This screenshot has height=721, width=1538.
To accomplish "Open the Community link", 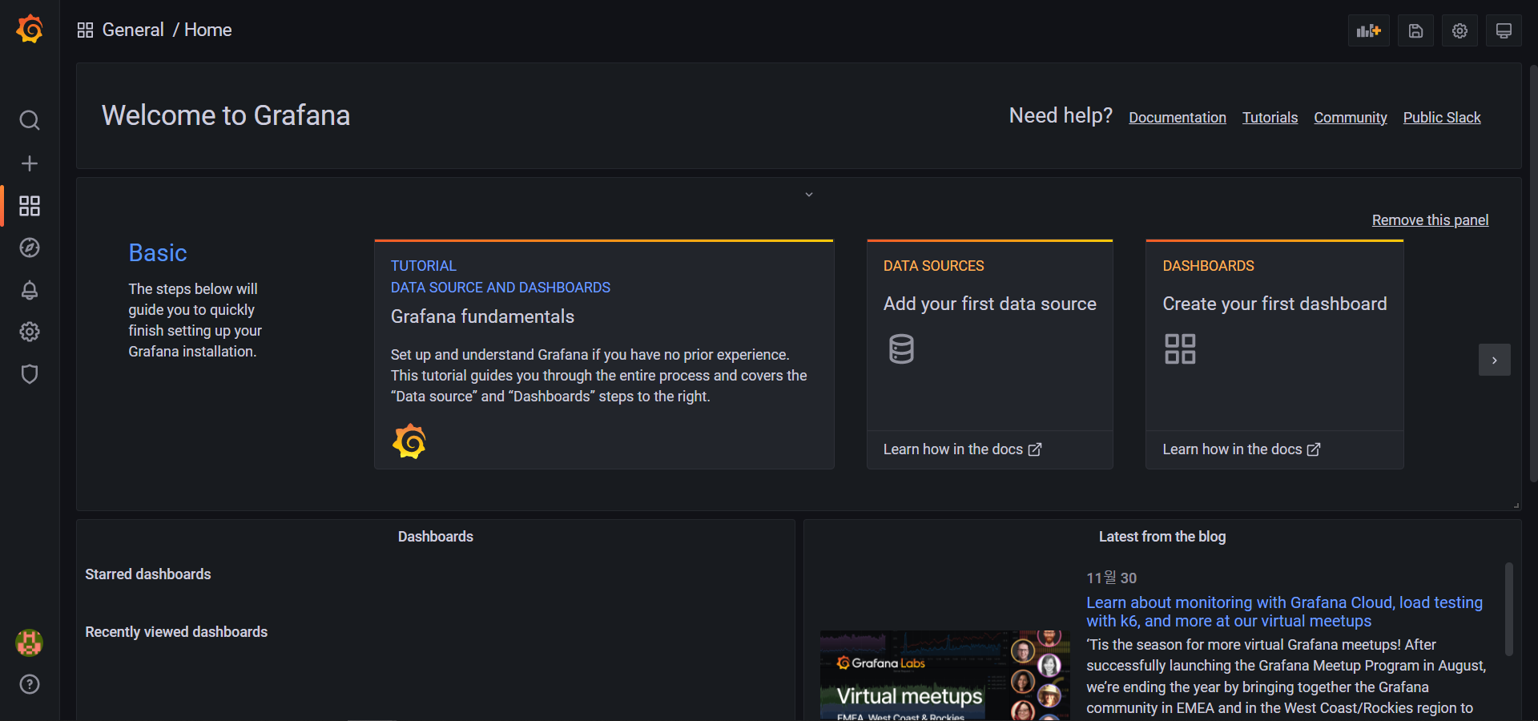I will click(x=1351, y=118).
